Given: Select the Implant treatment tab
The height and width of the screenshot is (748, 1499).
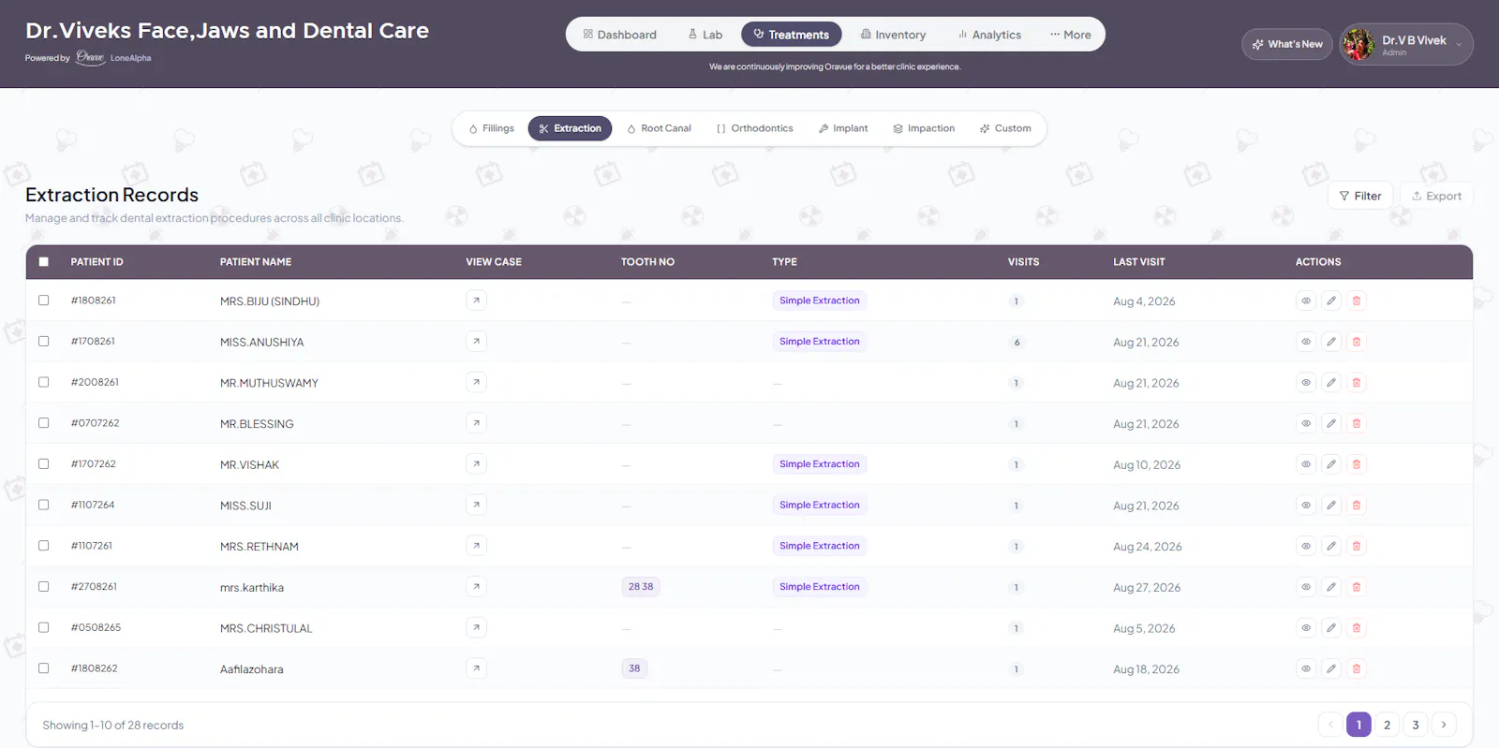Looking at the screenshot, I should [843, 128].
